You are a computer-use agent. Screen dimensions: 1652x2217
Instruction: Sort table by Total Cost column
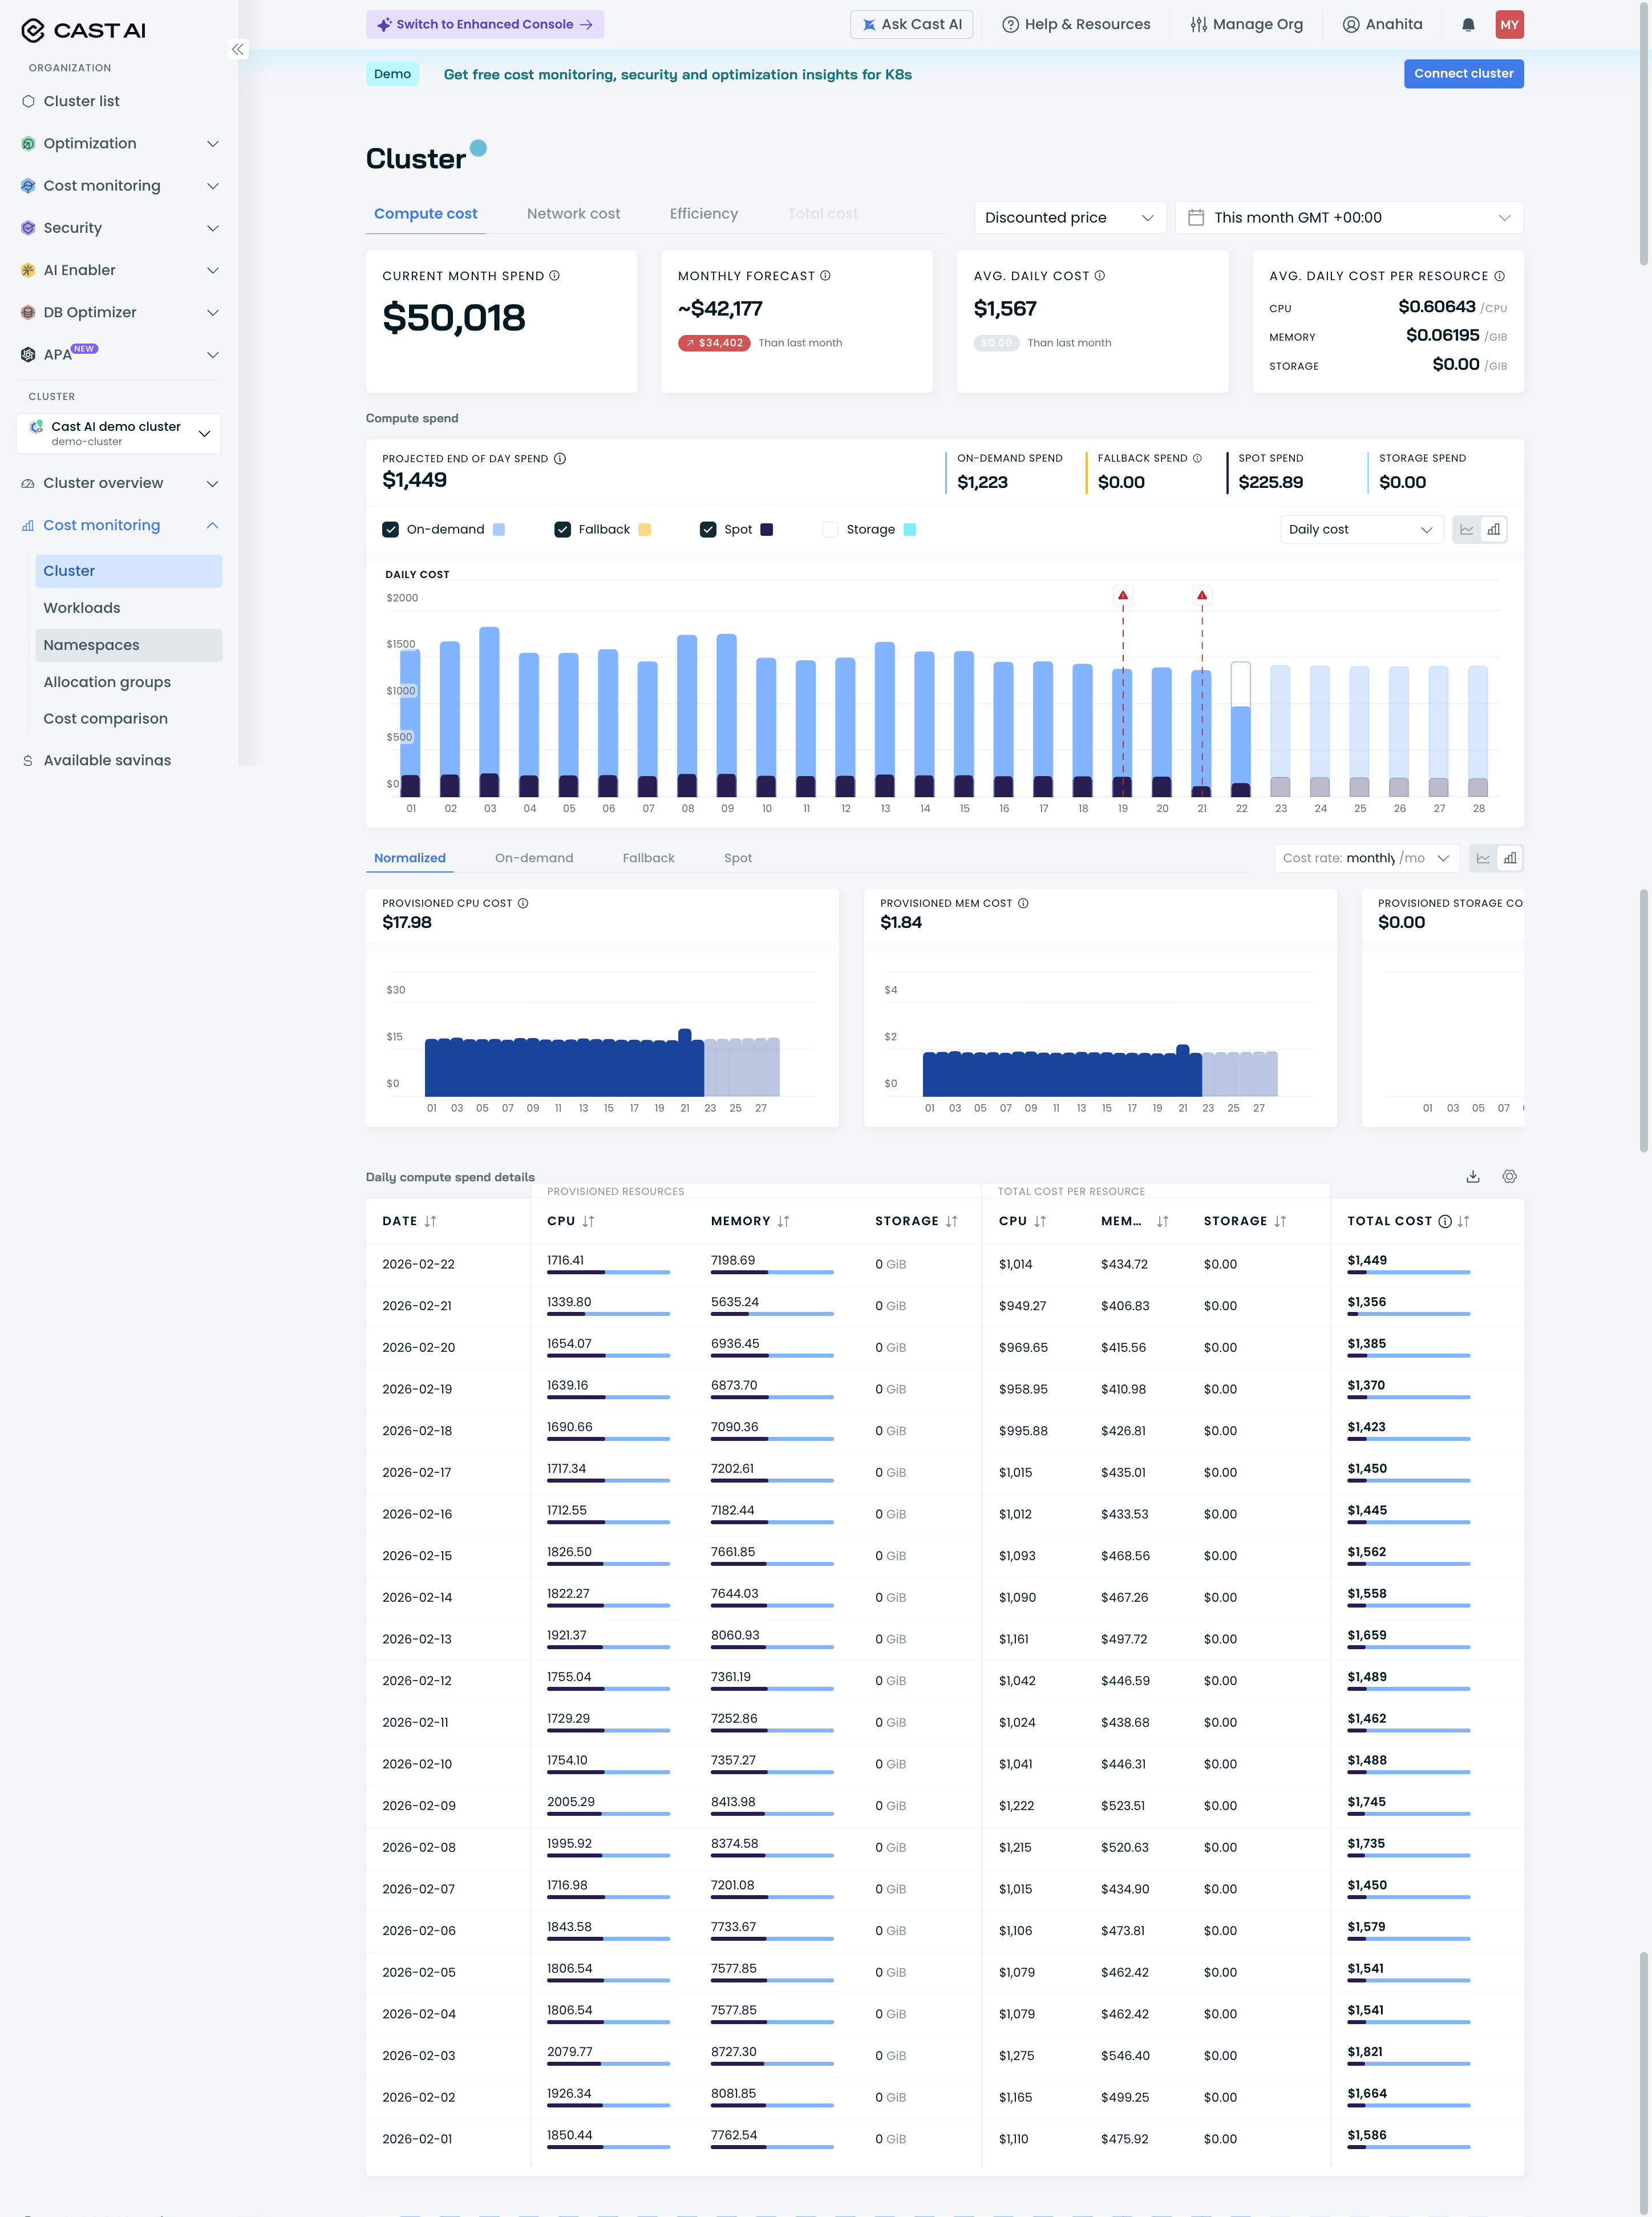tap(1463, 1222)
